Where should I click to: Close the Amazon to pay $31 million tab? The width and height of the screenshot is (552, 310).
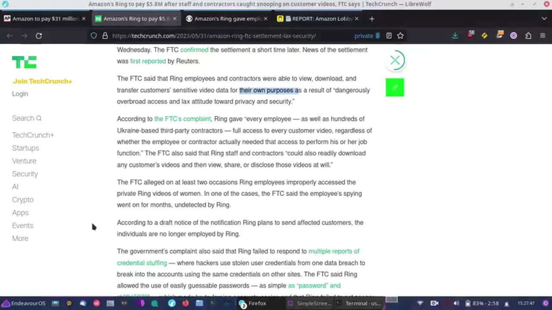pyautogui.click(x=84, y=19)
